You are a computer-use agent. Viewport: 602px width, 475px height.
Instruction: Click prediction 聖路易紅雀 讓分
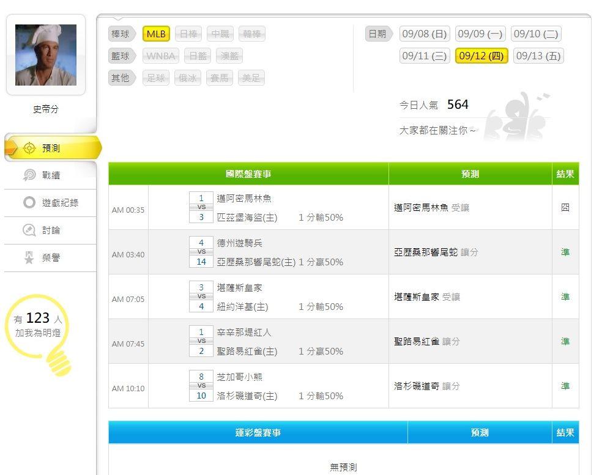tap(427, 342)
